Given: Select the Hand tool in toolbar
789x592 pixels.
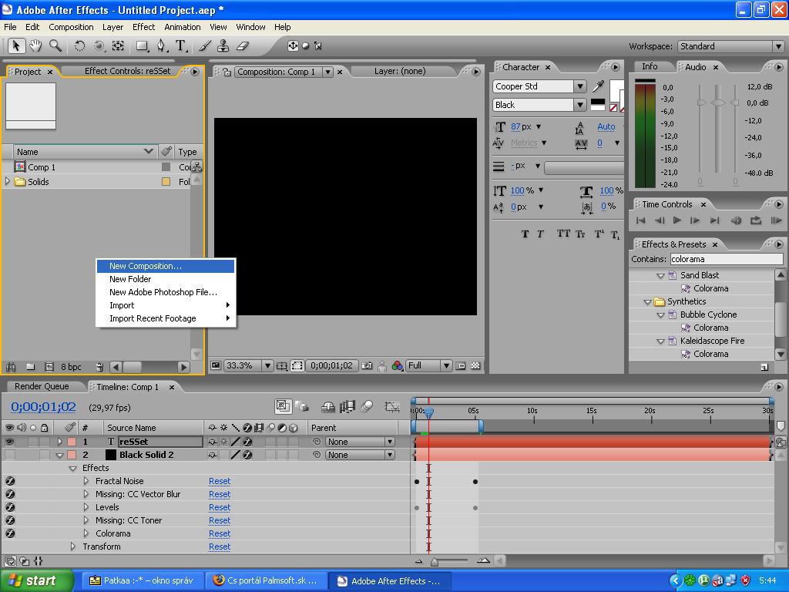Looking at the screenshot, I should tap(35, 46).
